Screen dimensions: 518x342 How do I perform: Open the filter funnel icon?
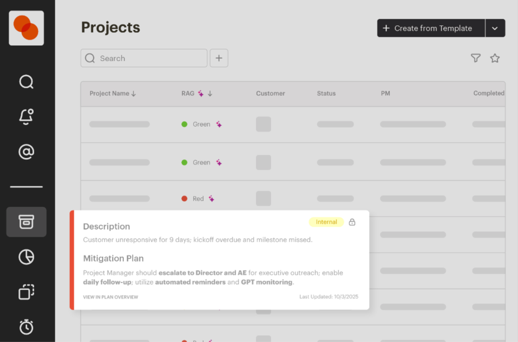pyautogui.click(x=476, y=58)
